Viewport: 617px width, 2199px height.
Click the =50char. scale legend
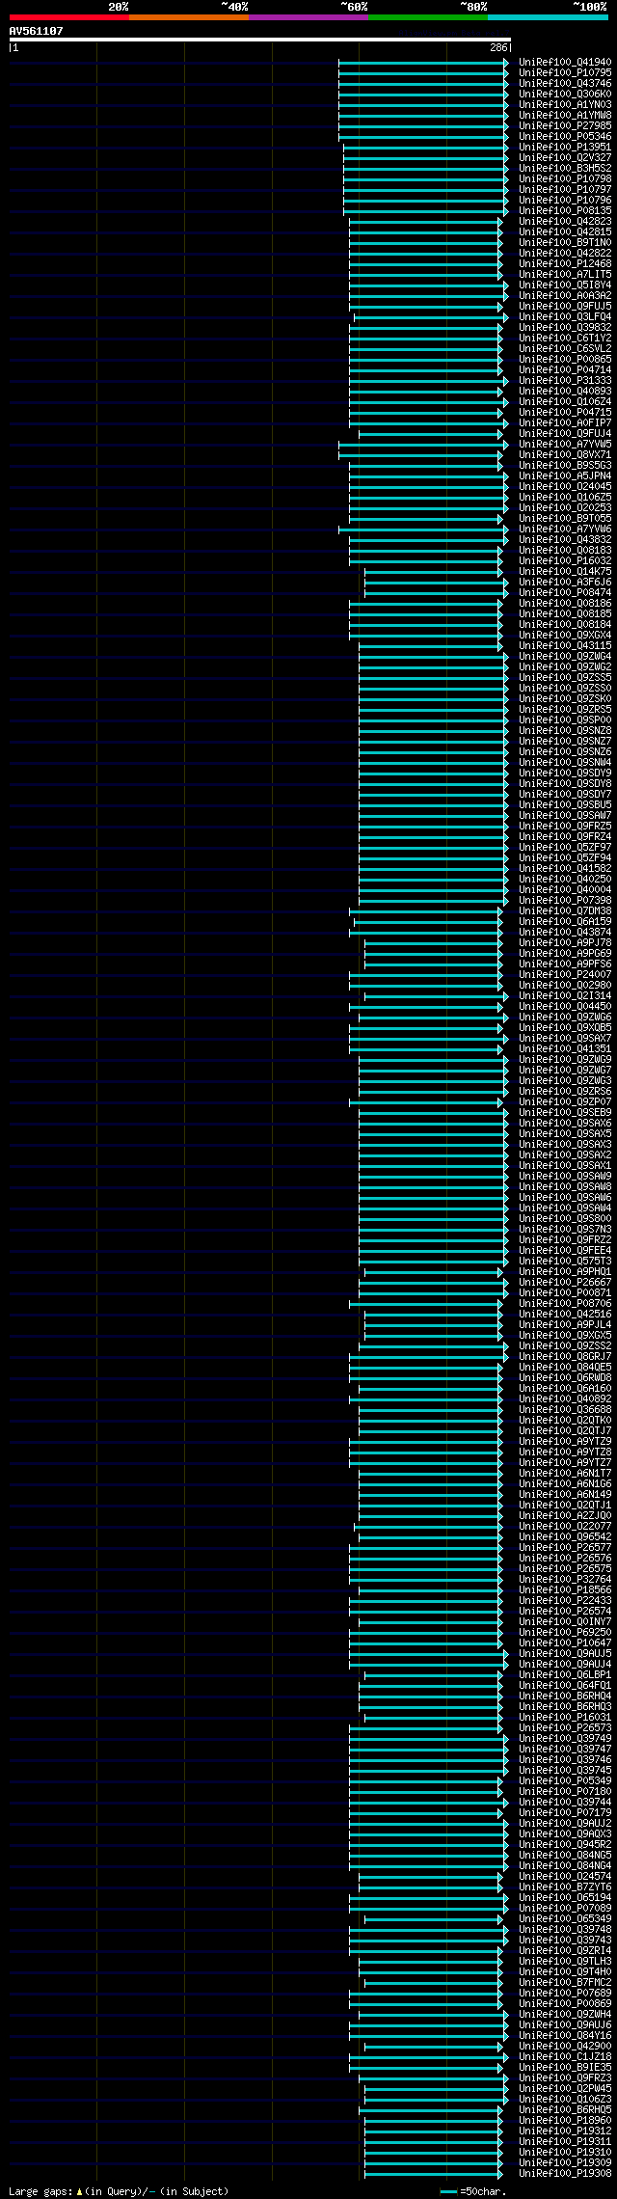pyautogui.click(x=473, y=2191)
